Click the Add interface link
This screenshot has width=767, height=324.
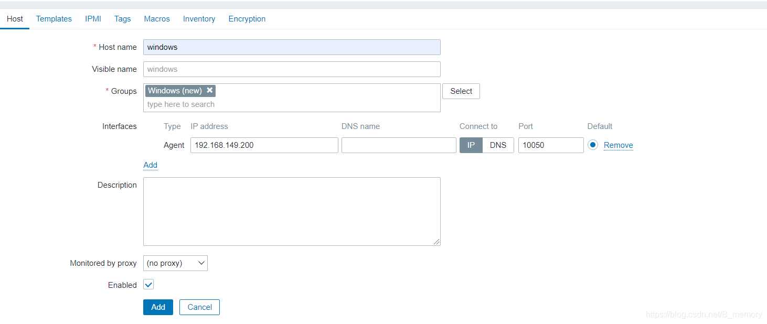coord(150,165)
